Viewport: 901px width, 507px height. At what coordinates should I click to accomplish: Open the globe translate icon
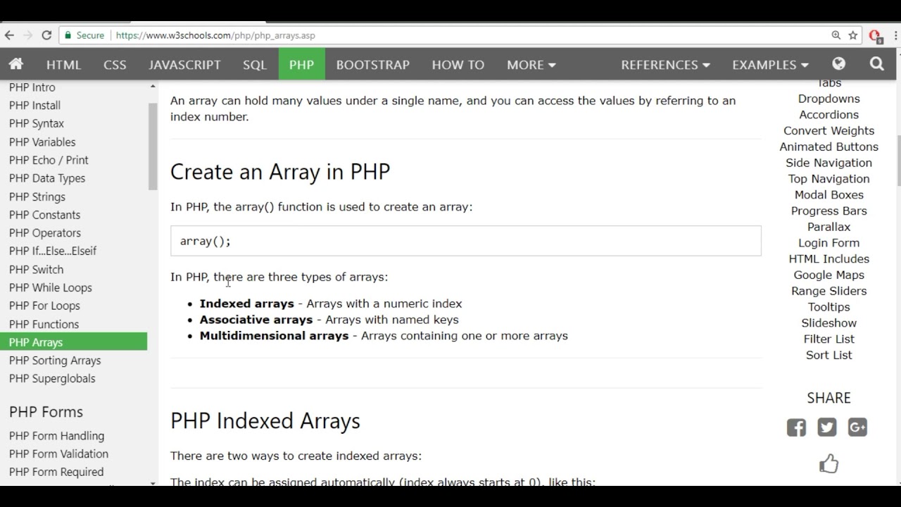click(838, 64)
